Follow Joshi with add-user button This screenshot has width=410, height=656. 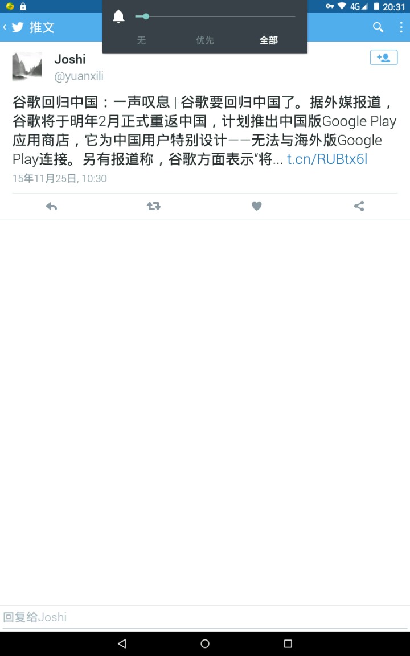point(384,58)
